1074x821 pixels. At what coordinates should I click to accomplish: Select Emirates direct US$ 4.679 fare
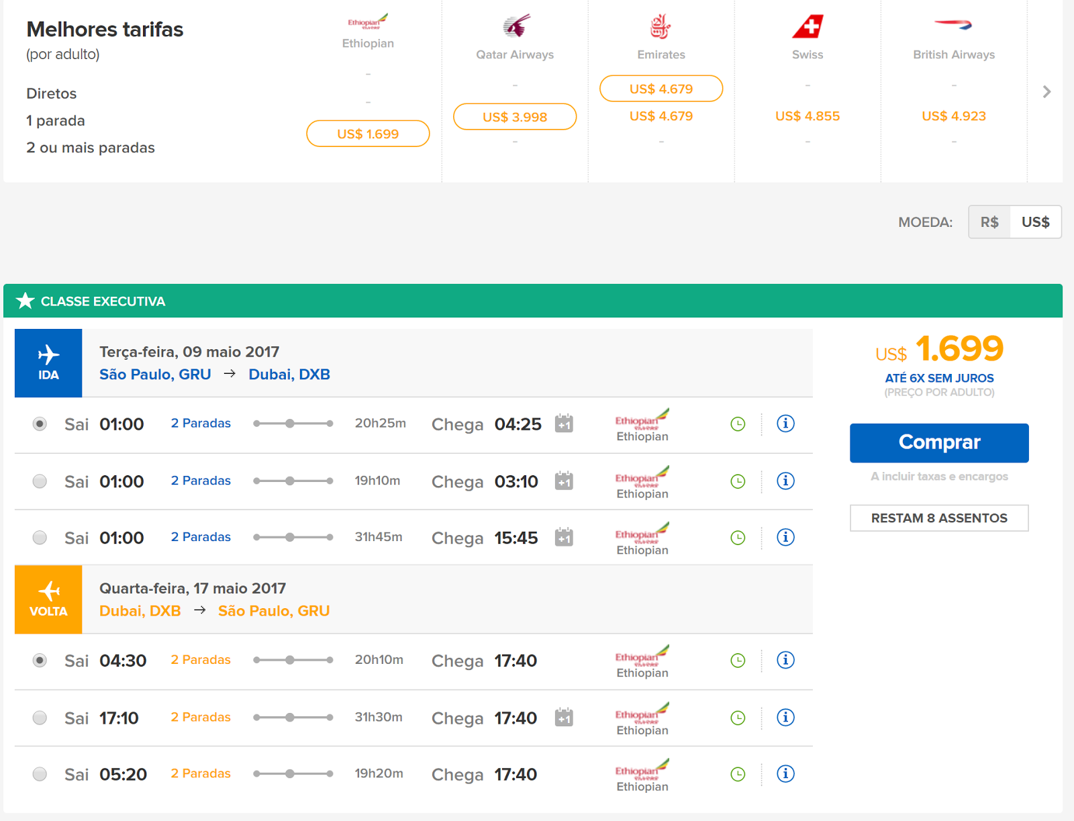point(661,89)
